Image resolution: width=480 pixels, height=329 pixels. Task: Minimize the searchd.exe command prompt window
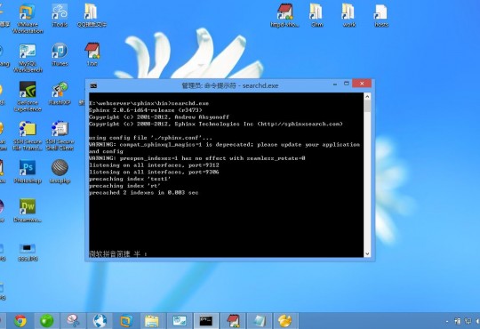tap(335, 84)
